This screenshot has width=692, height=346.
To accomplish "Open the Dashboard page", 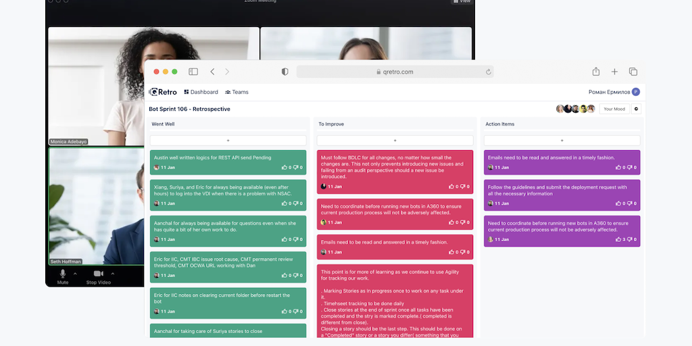I will [201, 92].
